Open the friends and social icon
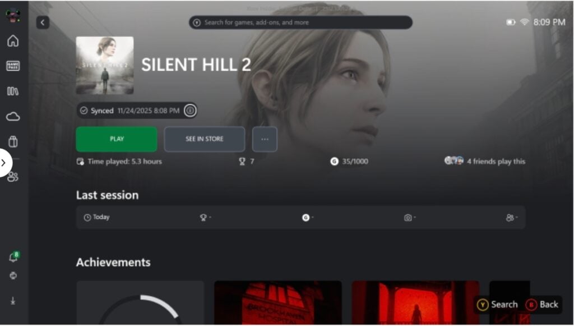Viewport: 574px width, 326px height. 13,177
